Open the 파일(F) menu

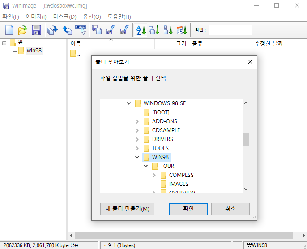(11, 17)
